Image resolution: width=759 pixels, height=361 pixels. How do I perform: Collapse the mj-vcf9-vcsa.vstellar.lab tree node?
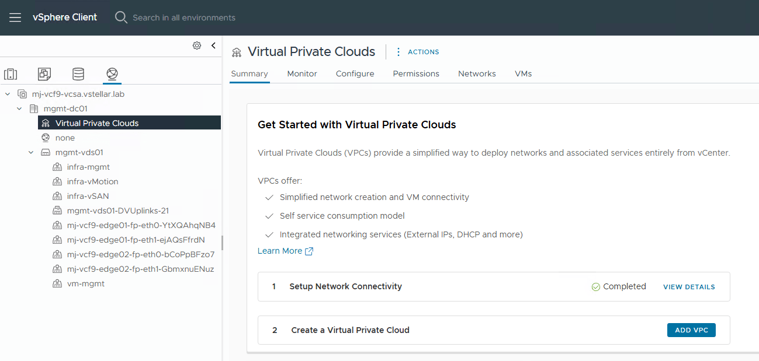click(x=8, y=94)
